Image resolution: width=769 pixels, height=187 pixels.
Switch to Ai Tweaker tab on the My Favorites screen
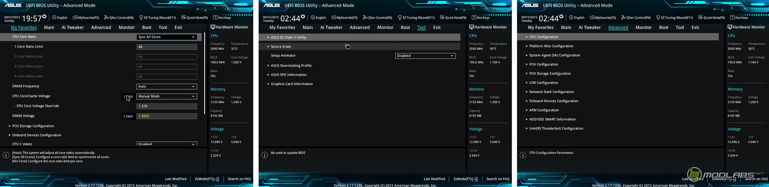73,27
